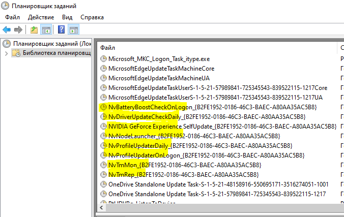Click clock icon beside NvBatteryBoostCheckOnLogon task
Viewport: 344px width, 217px height.
tap(103, 107)
